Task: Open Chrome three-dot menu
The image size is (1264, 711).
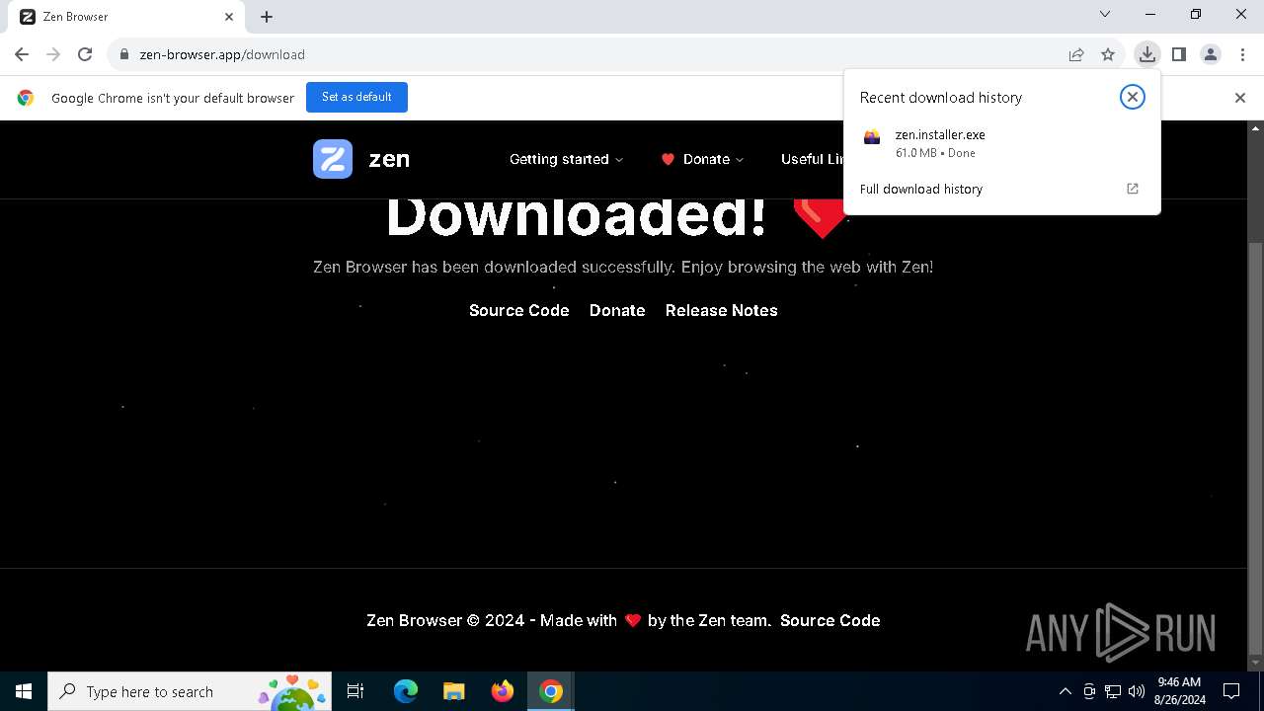Action: [x=1242, y=54]
